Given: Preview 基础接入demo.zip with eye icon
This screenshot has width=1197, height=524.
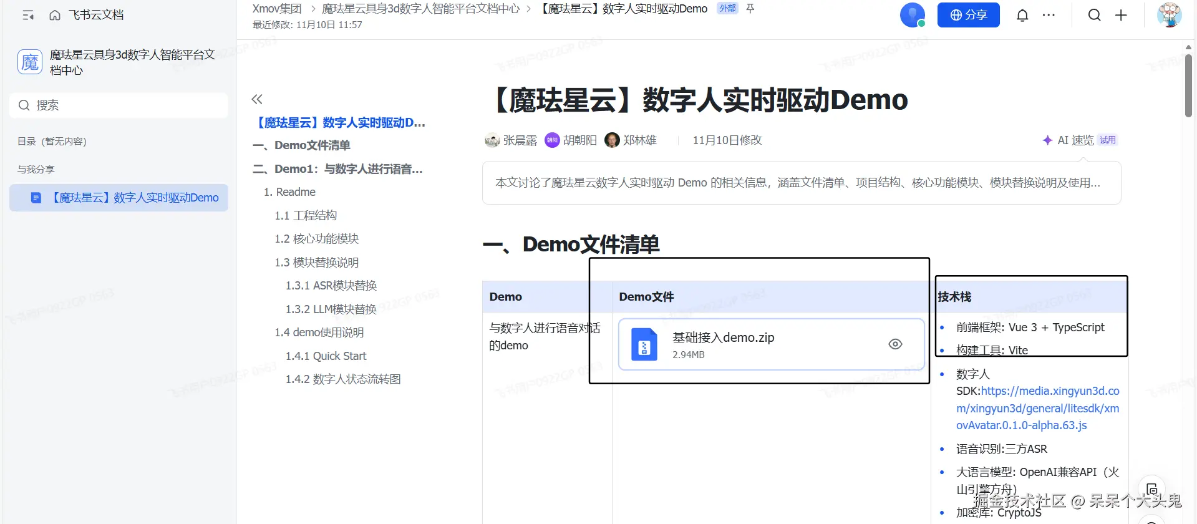Looking at the screenshot, I should (895, 344).
